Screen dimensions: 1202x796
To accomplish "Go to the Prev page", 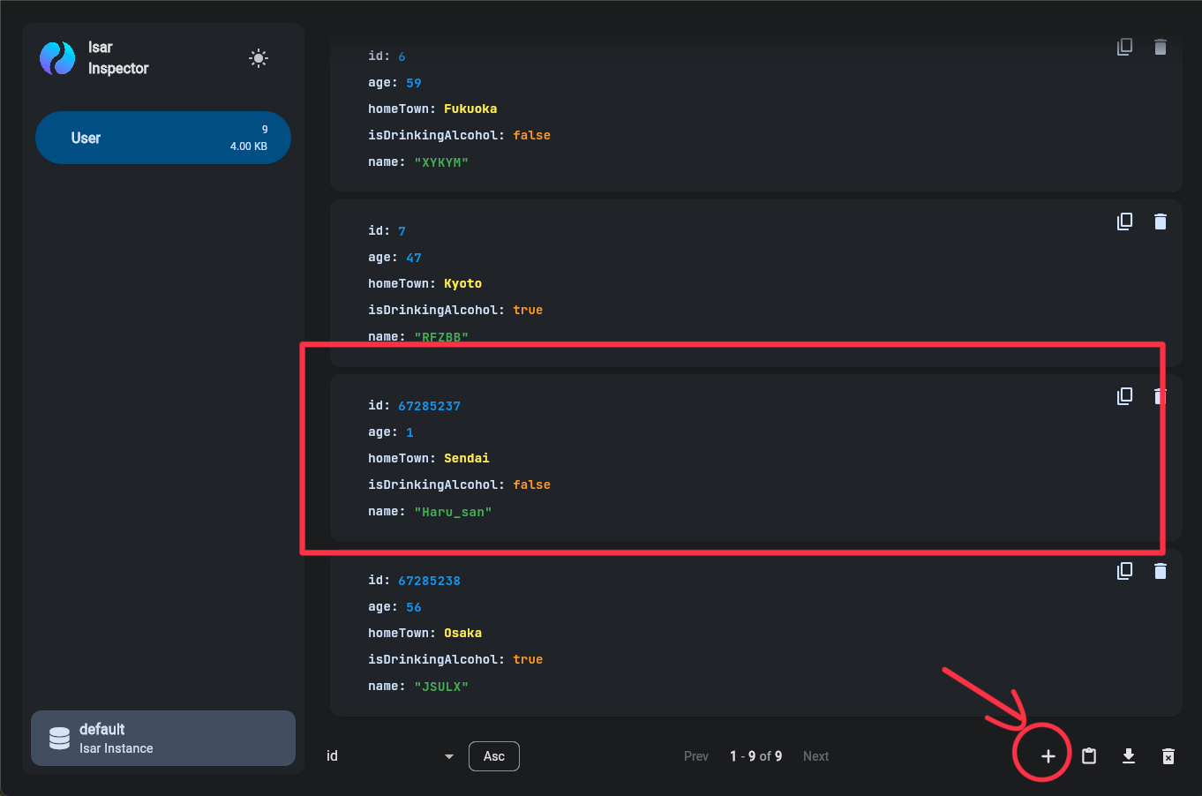I will (x=695, y=756).
